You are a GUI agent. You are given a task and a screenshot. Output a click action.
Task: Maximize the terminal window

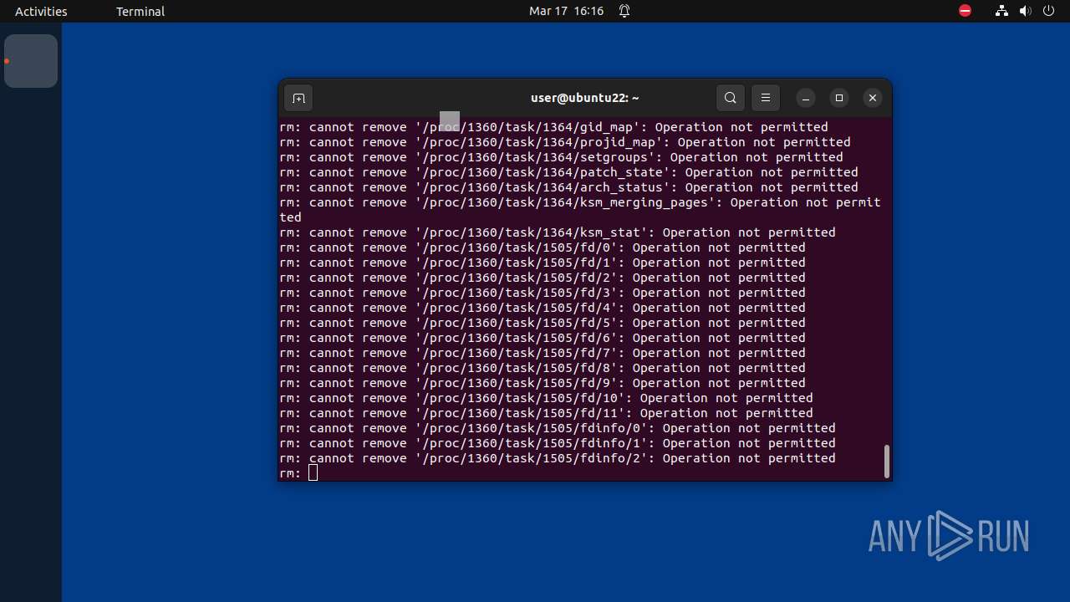(x=839, y=98)
